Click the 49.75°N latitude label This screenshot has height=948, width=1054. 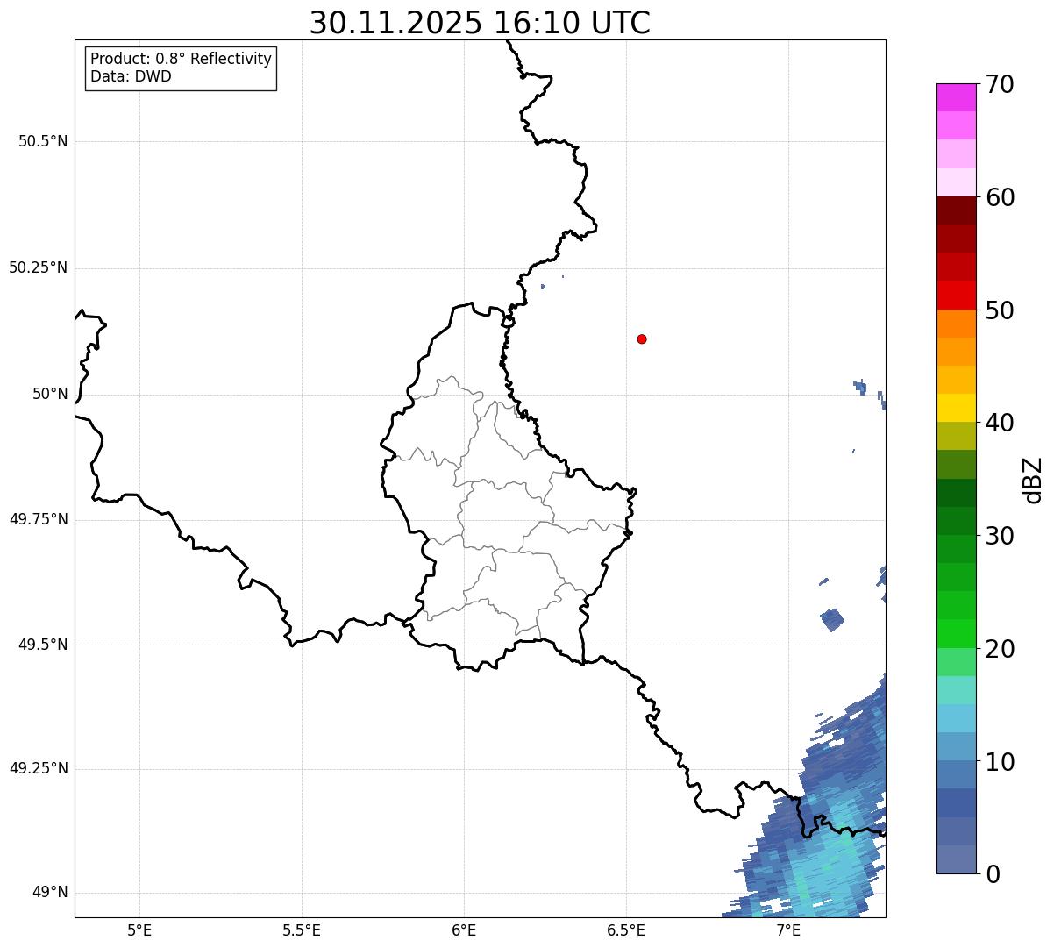38,519
